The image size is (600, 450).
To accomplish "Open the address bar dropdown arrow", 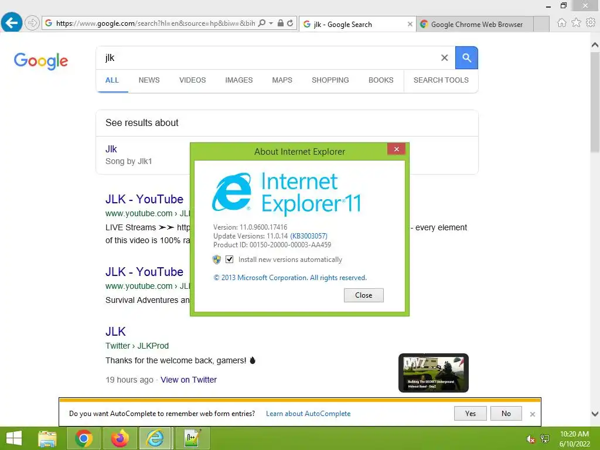I will pyautogui.click(x=271, y=23).
